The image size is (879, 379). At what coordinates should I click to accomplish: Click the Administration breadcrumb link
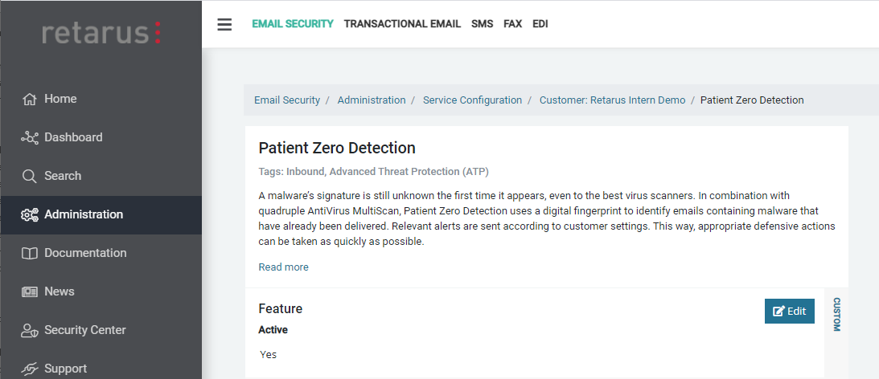(x=372, y=100)
